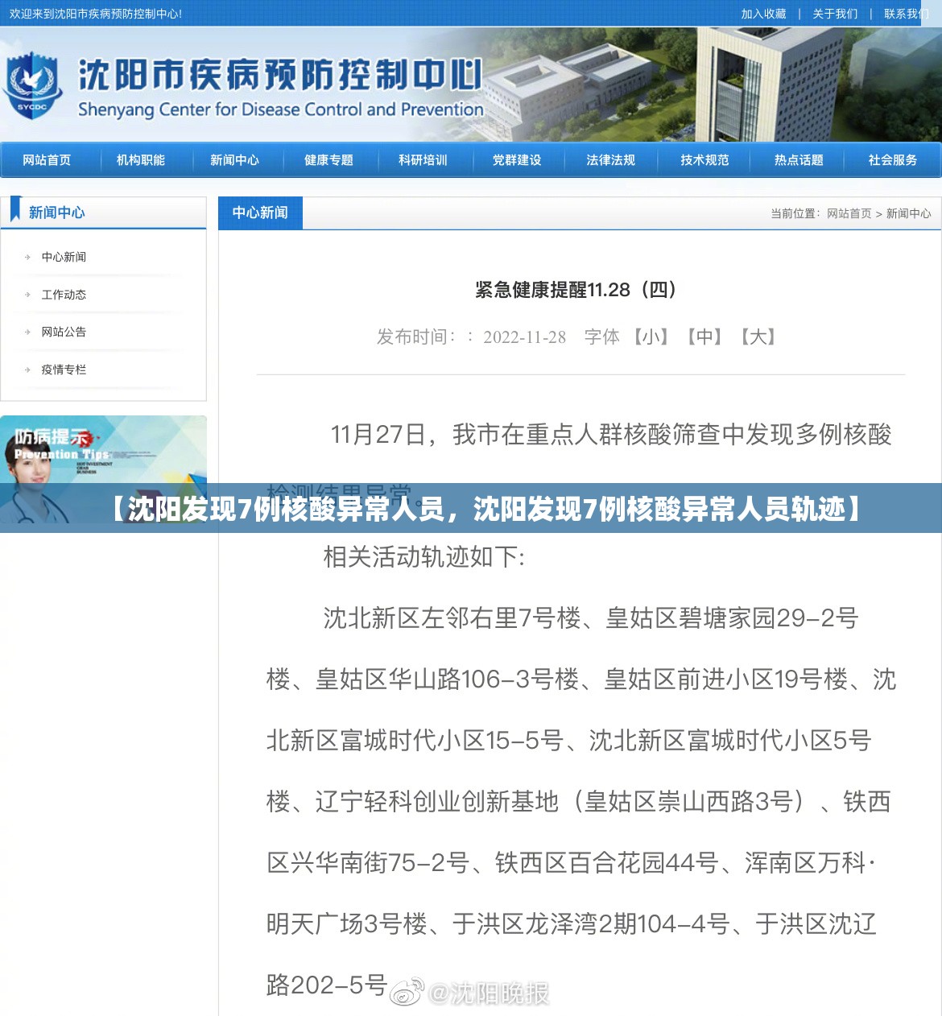Screen dimensions: 942x1016
Task: Click 联系我们 link at top
Action: coord(906,14)
